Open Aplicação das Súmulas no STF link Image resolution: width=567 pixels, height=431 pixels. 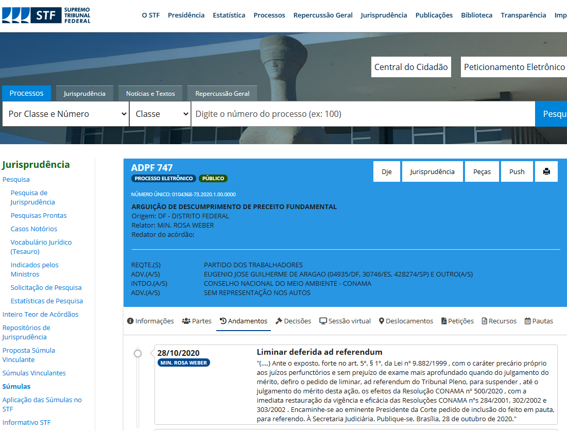pos(42,404)
